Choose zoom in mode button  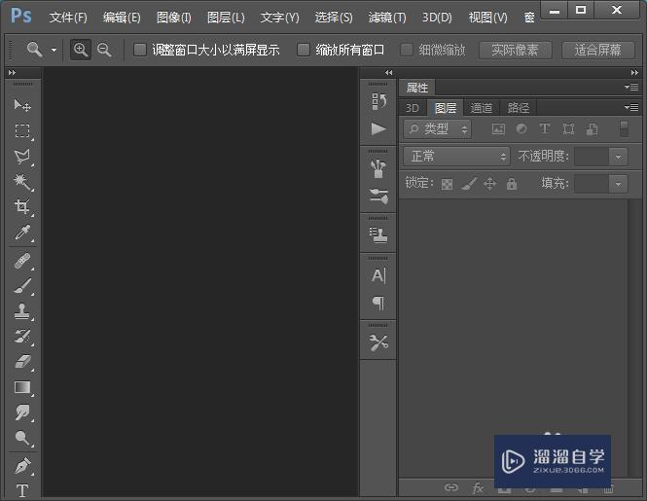coord(81,50)
